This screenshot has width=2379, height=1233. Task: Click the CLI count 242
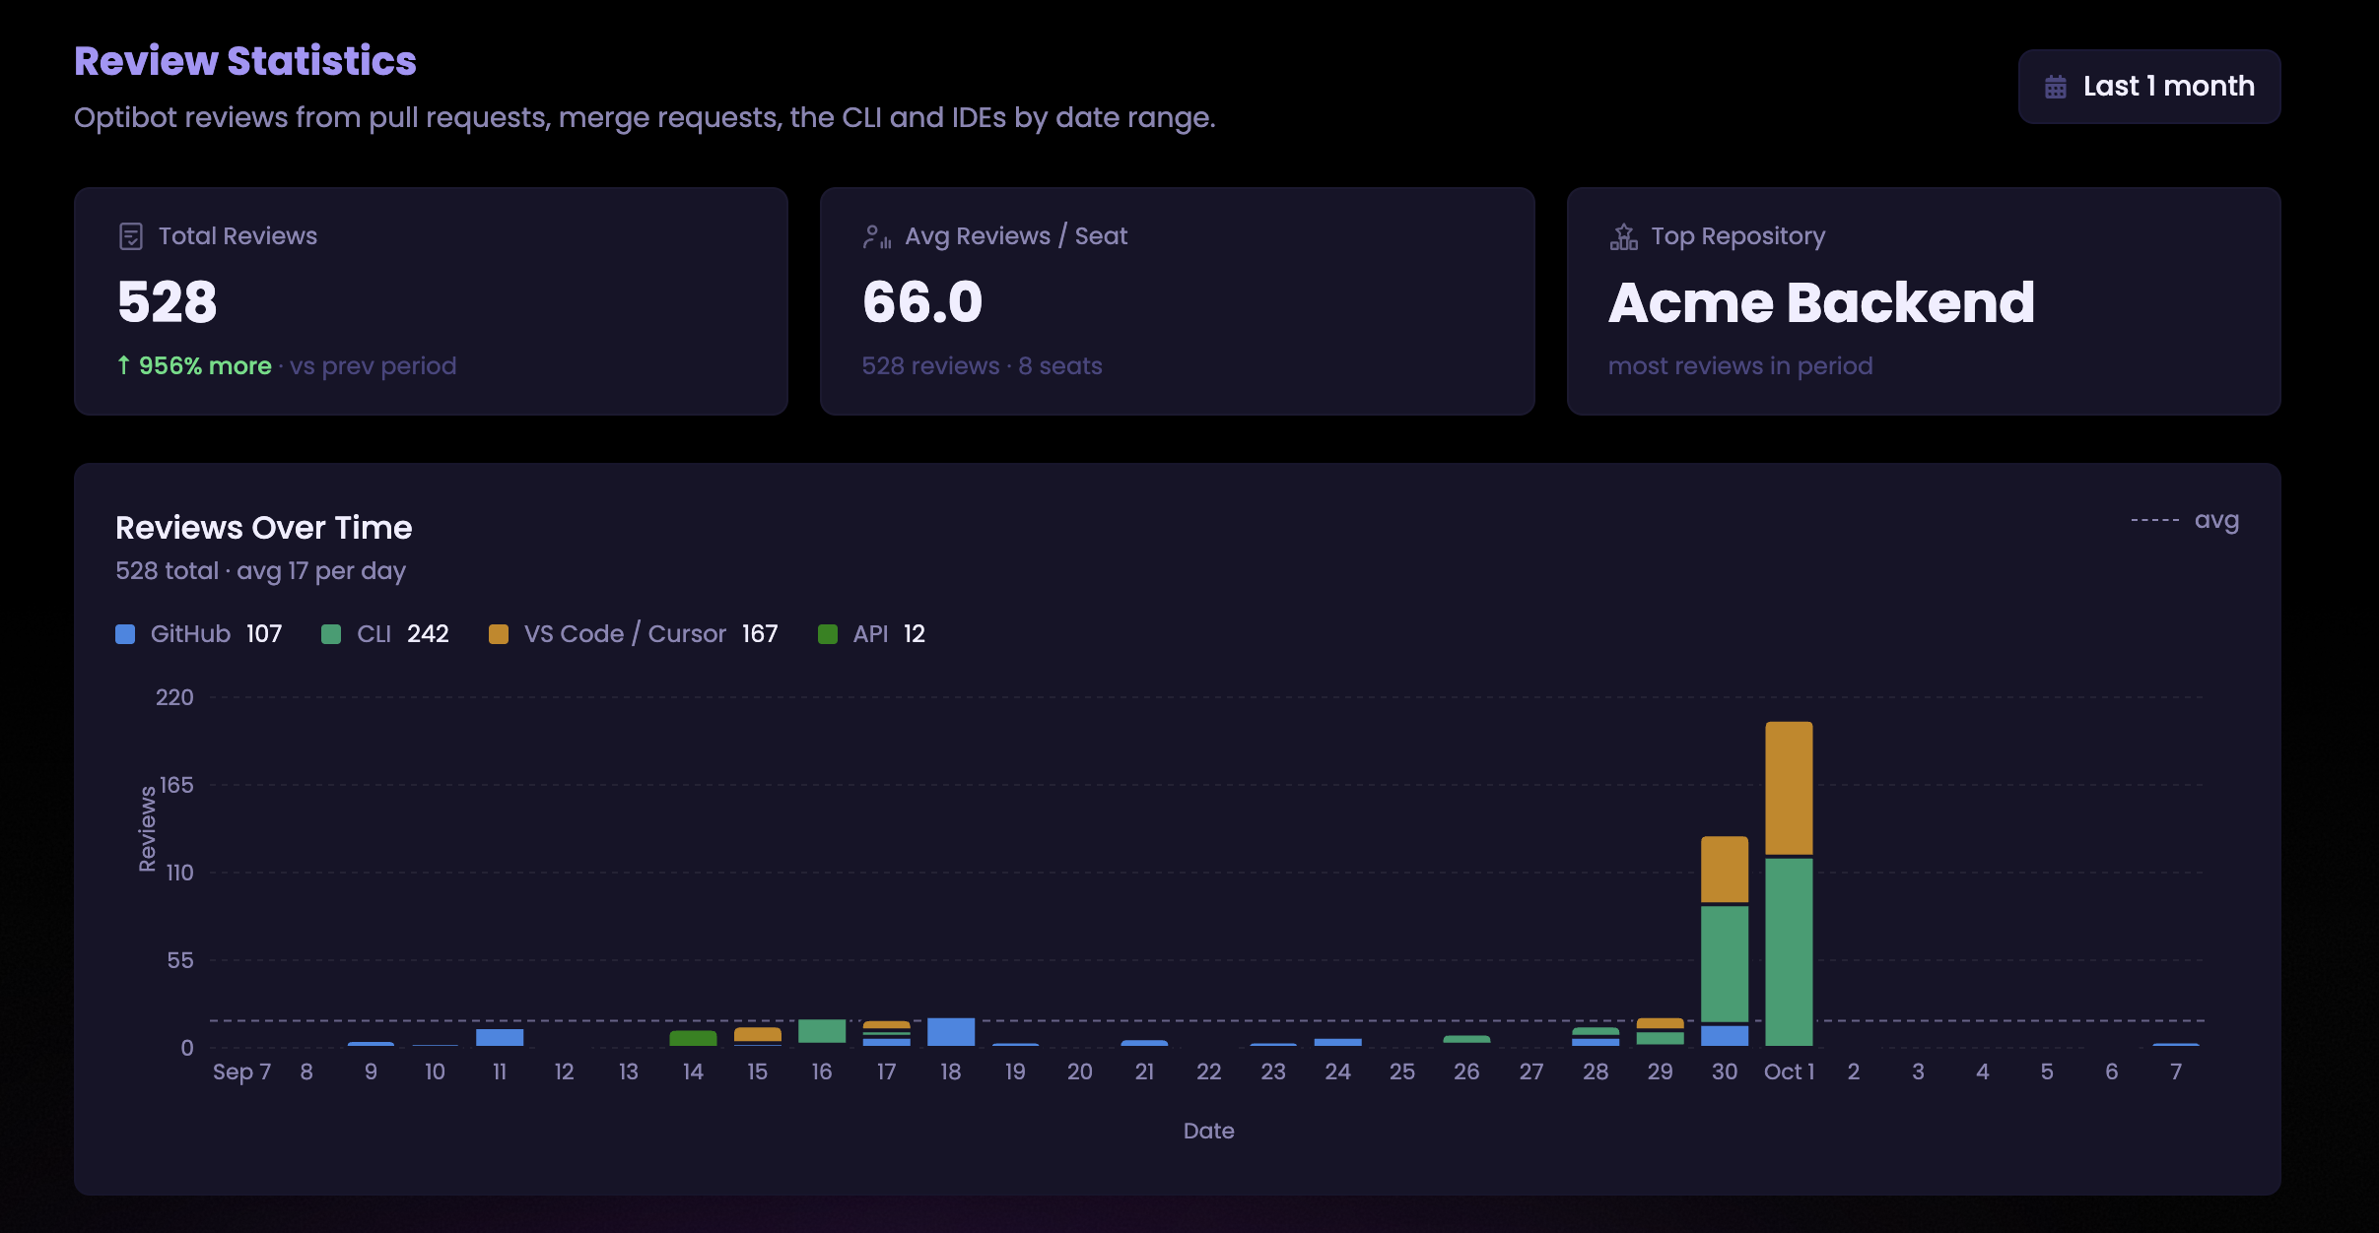click(x=428, y=634)
